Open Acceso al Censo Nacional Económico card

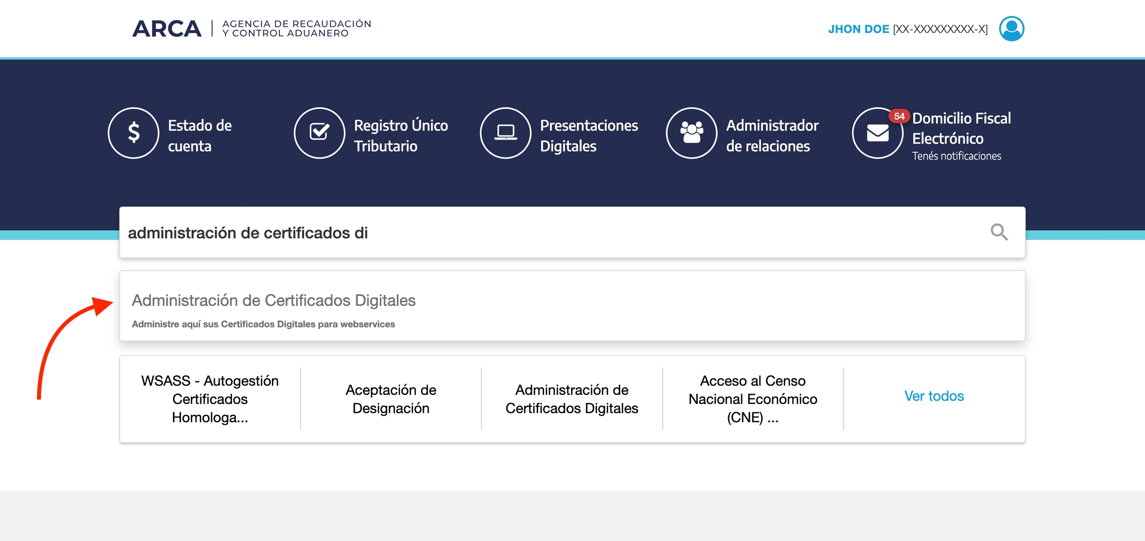752,398
